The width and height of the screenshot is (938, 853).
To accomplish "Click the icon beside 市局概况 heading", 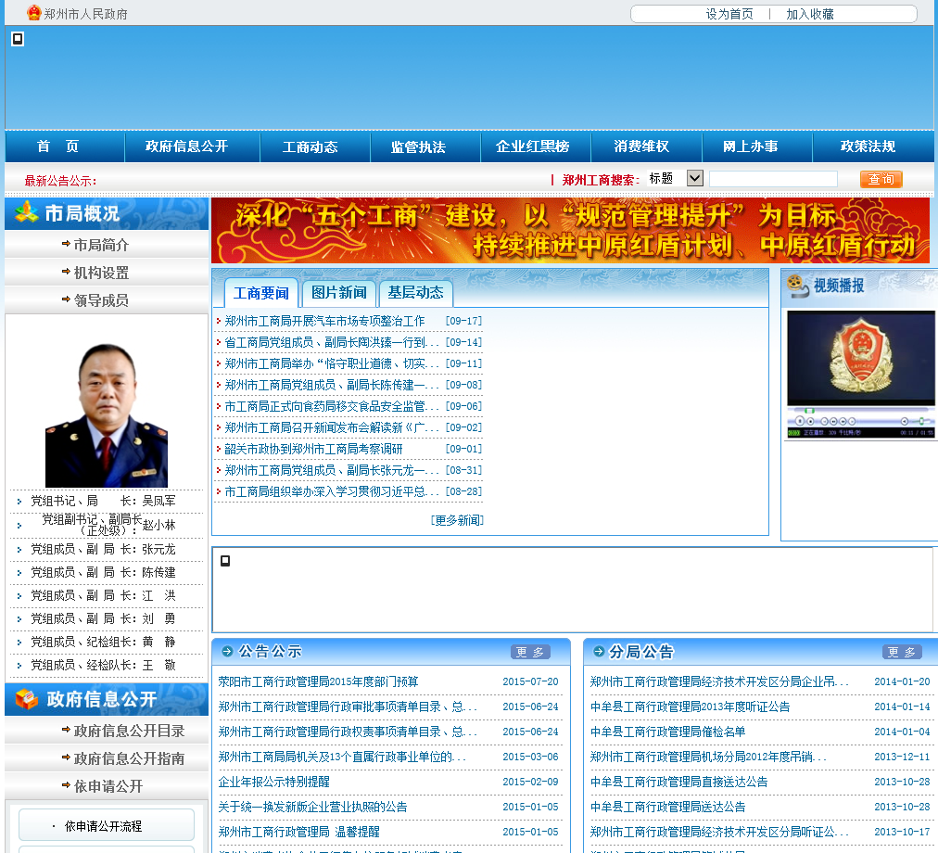I will pos(26,212).
